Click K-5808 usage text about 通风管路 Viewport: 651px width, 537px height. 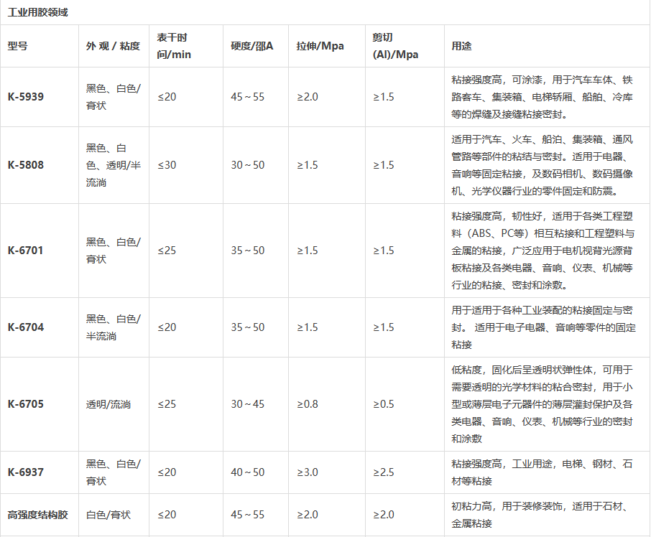coord(542,165)
